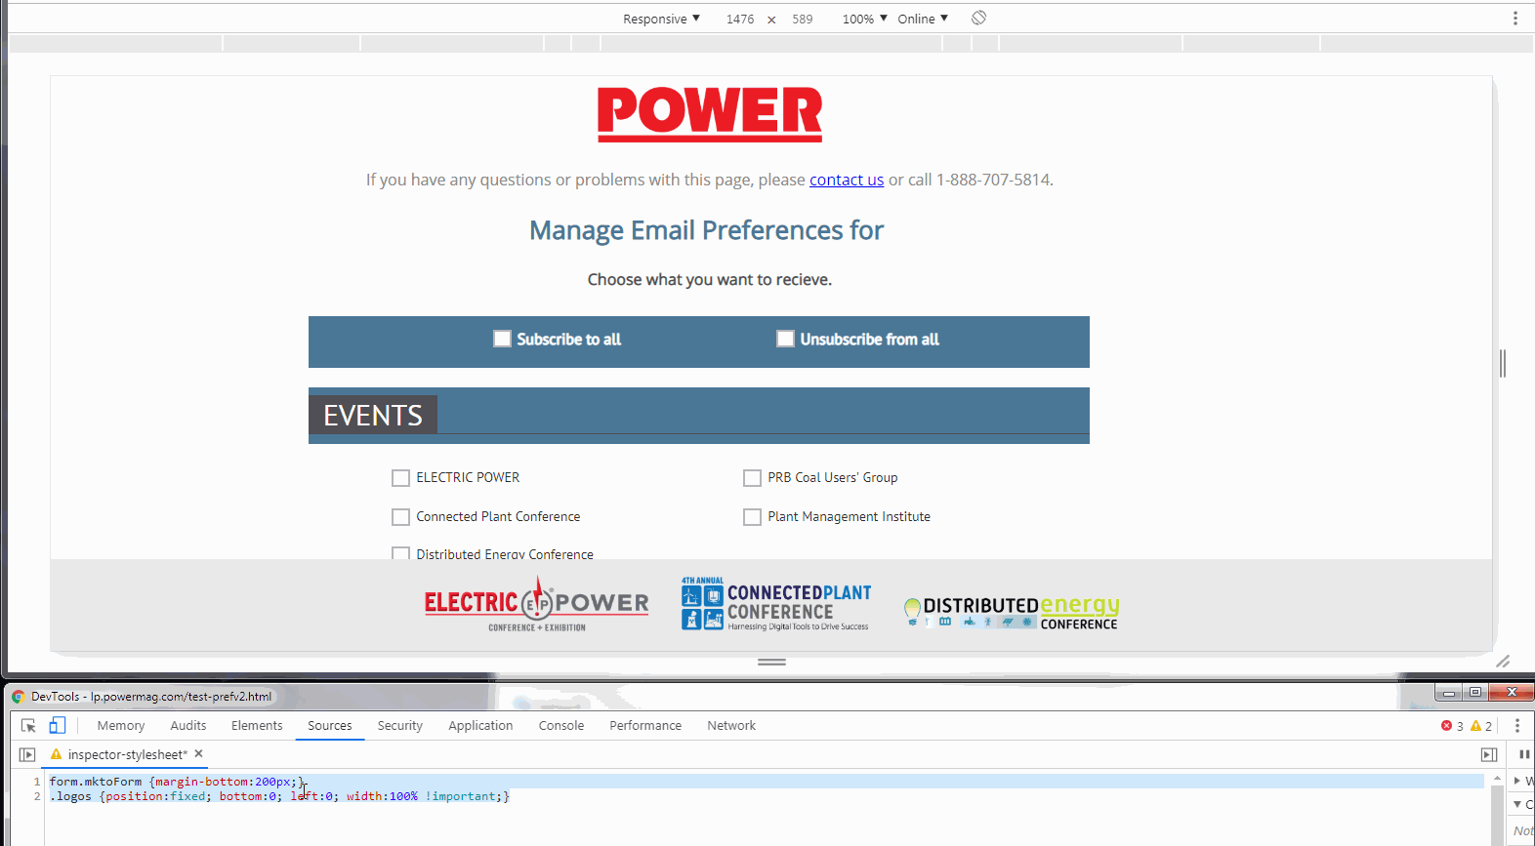Open the yellow warning count indicator
The image size is (1535, 846).
pos(1481,725)
